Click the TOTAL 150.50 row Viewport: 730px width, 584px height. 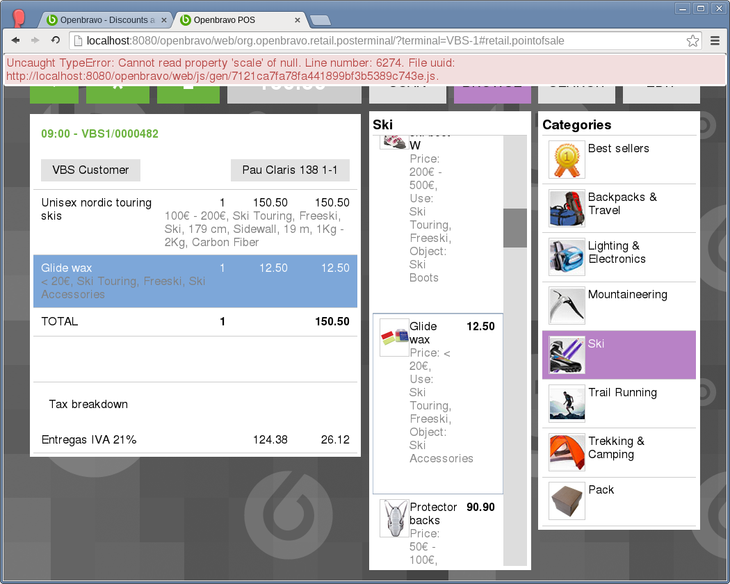coord(195,322)
